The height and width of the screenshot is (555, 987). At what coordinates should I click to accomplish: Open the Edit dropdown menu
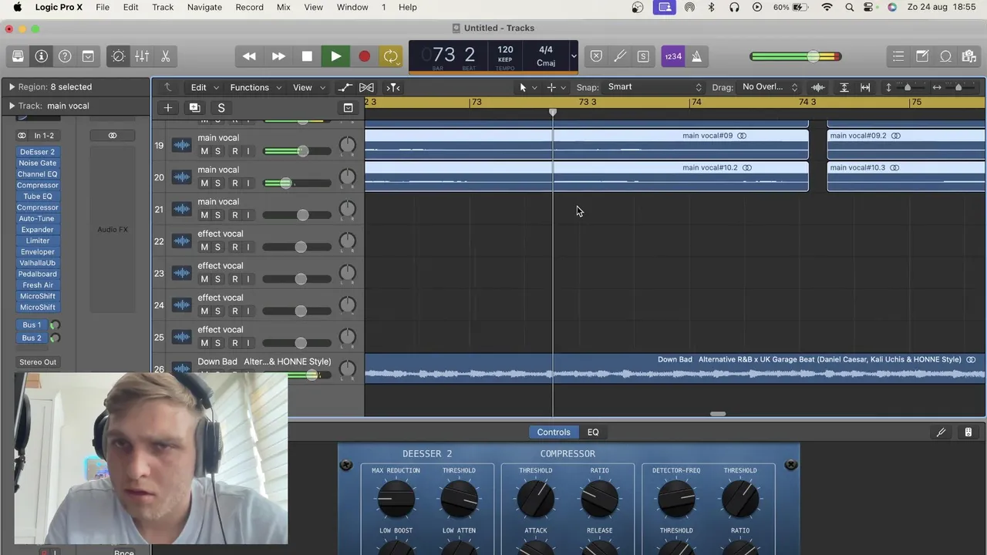[204, 88]
